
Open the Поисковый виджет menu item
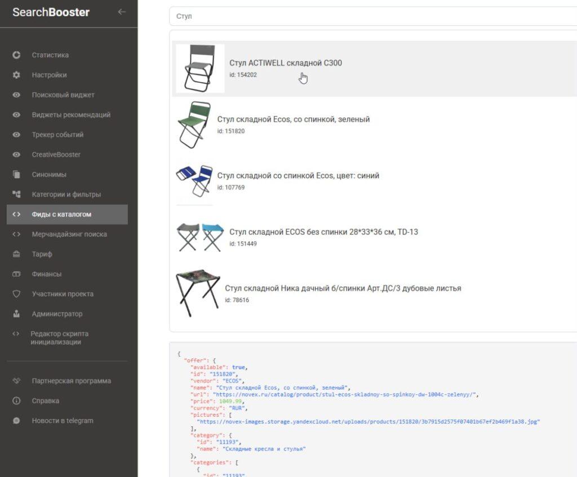(63, 95)
